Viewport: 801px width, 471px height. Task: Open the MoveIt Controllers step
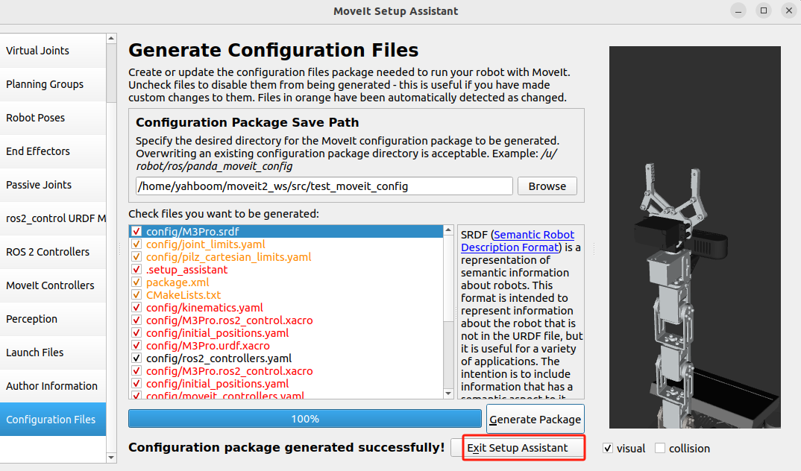(x=53, y=285)
